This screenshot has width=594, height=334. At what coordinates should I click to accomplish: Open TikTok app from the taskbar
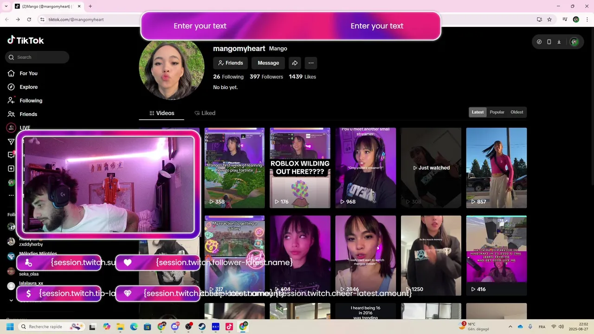pyautogui.click(x=229, y=327)
